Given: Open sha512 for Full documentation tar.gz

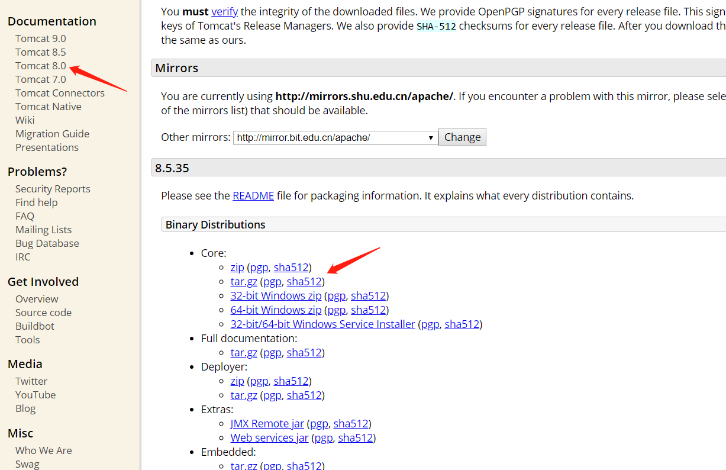Looking at the screenshot, I should point(304,353).
